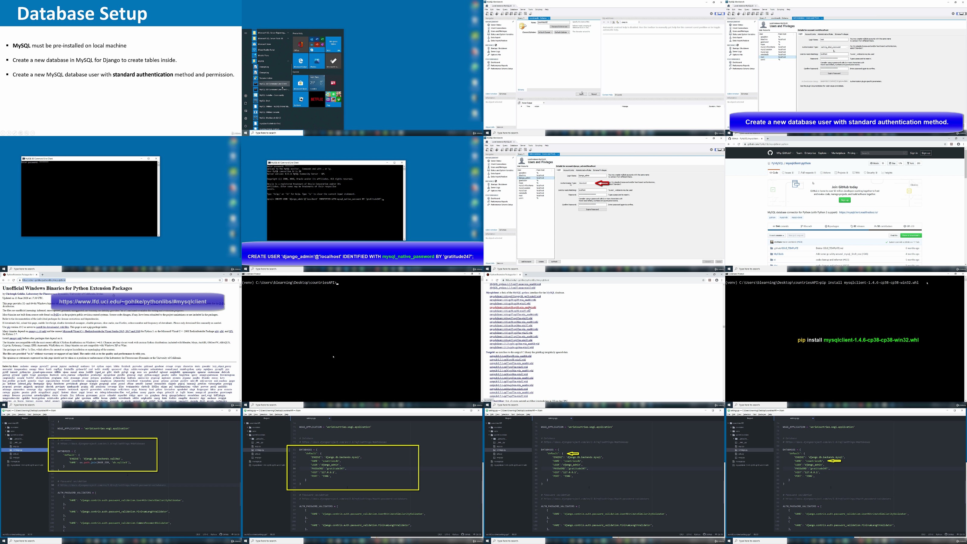Image resolution: width=967 pixels, height=544 pixels.
Task: Open the MySQL Shell app entry
Action: pyautogui.click(x=265, y=101)
